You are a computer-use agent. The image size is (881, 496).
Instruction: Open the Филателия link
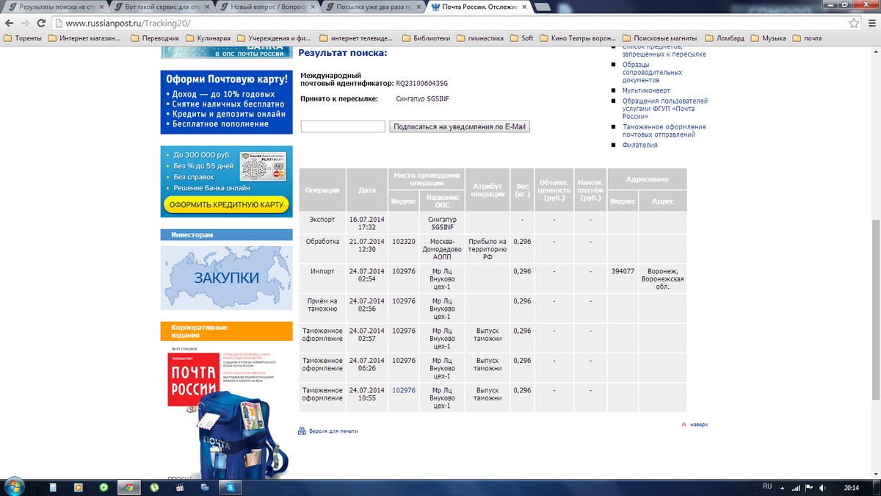point(639,145)
